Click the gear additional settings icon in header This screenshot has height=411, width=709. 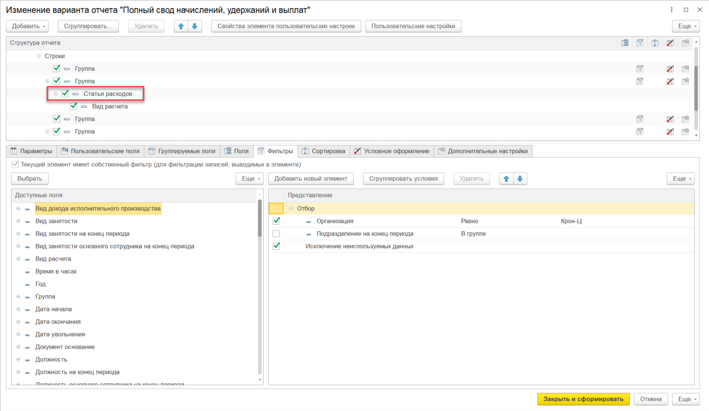(685, 43)
